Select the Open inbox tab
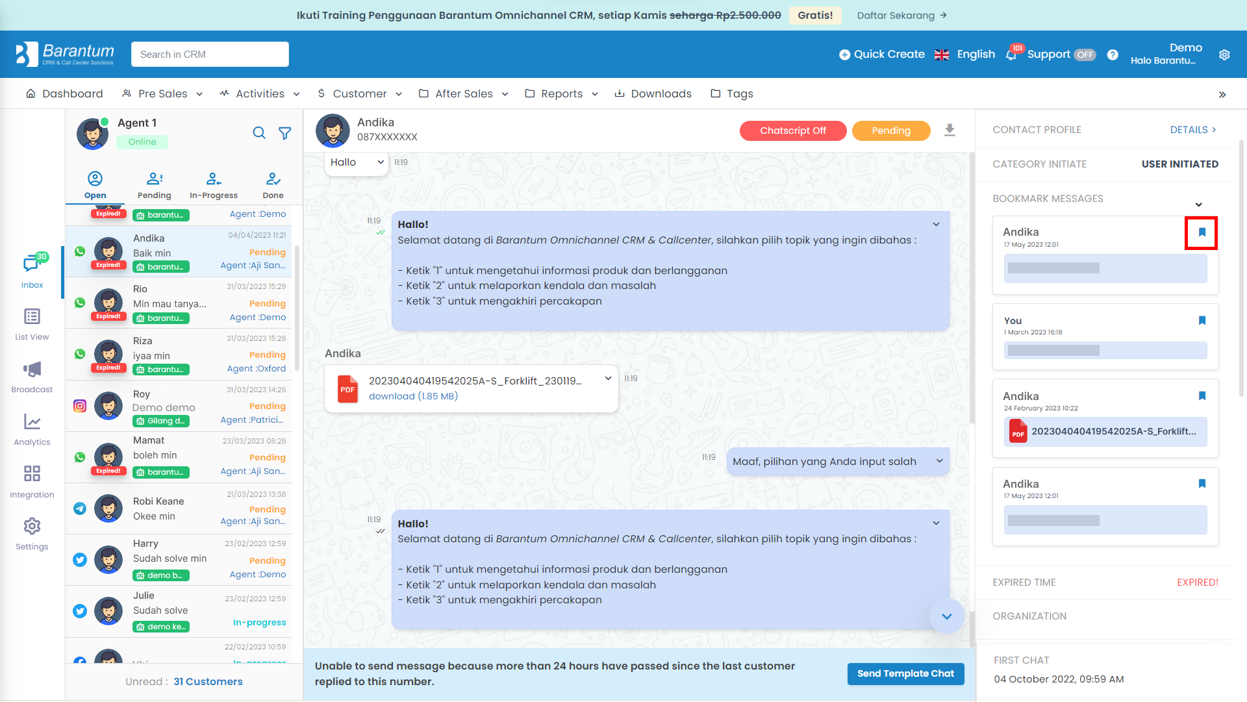 coord(95,185)
